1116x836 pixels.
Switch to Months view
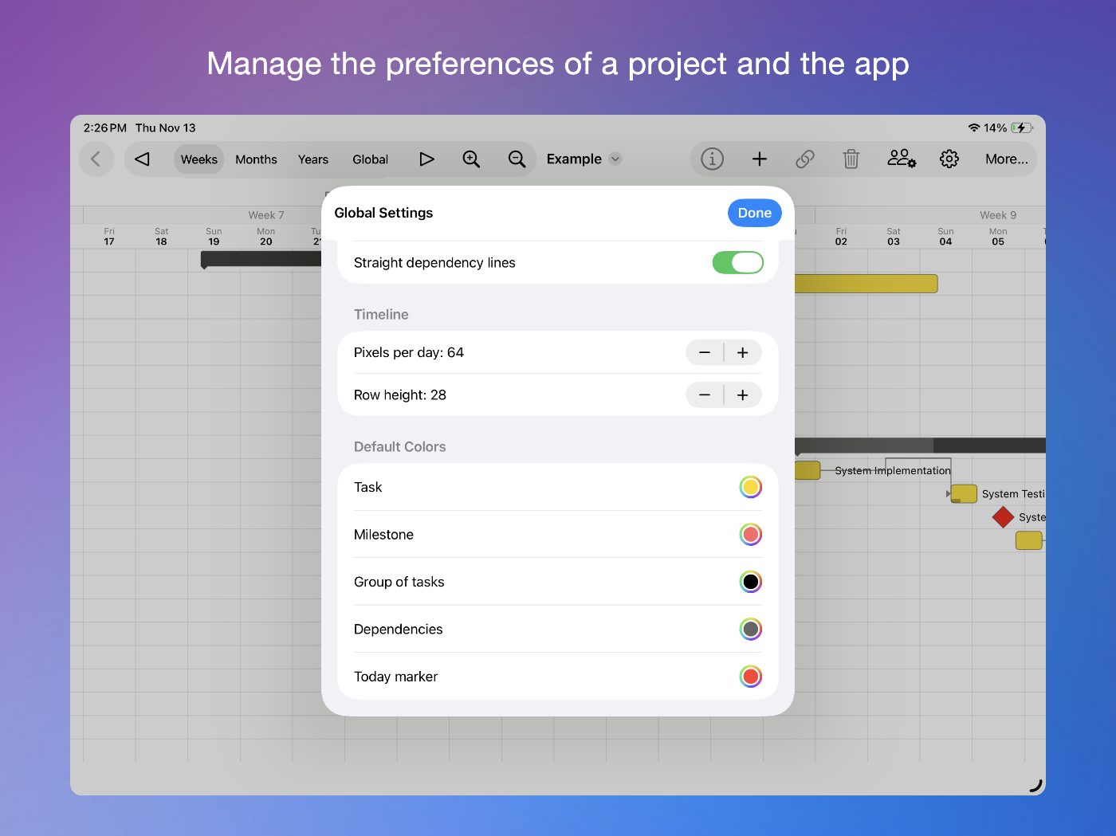click(256, 159)
